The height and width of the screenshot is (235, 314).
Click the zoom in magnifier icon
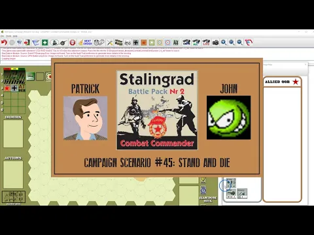(224, 42)
